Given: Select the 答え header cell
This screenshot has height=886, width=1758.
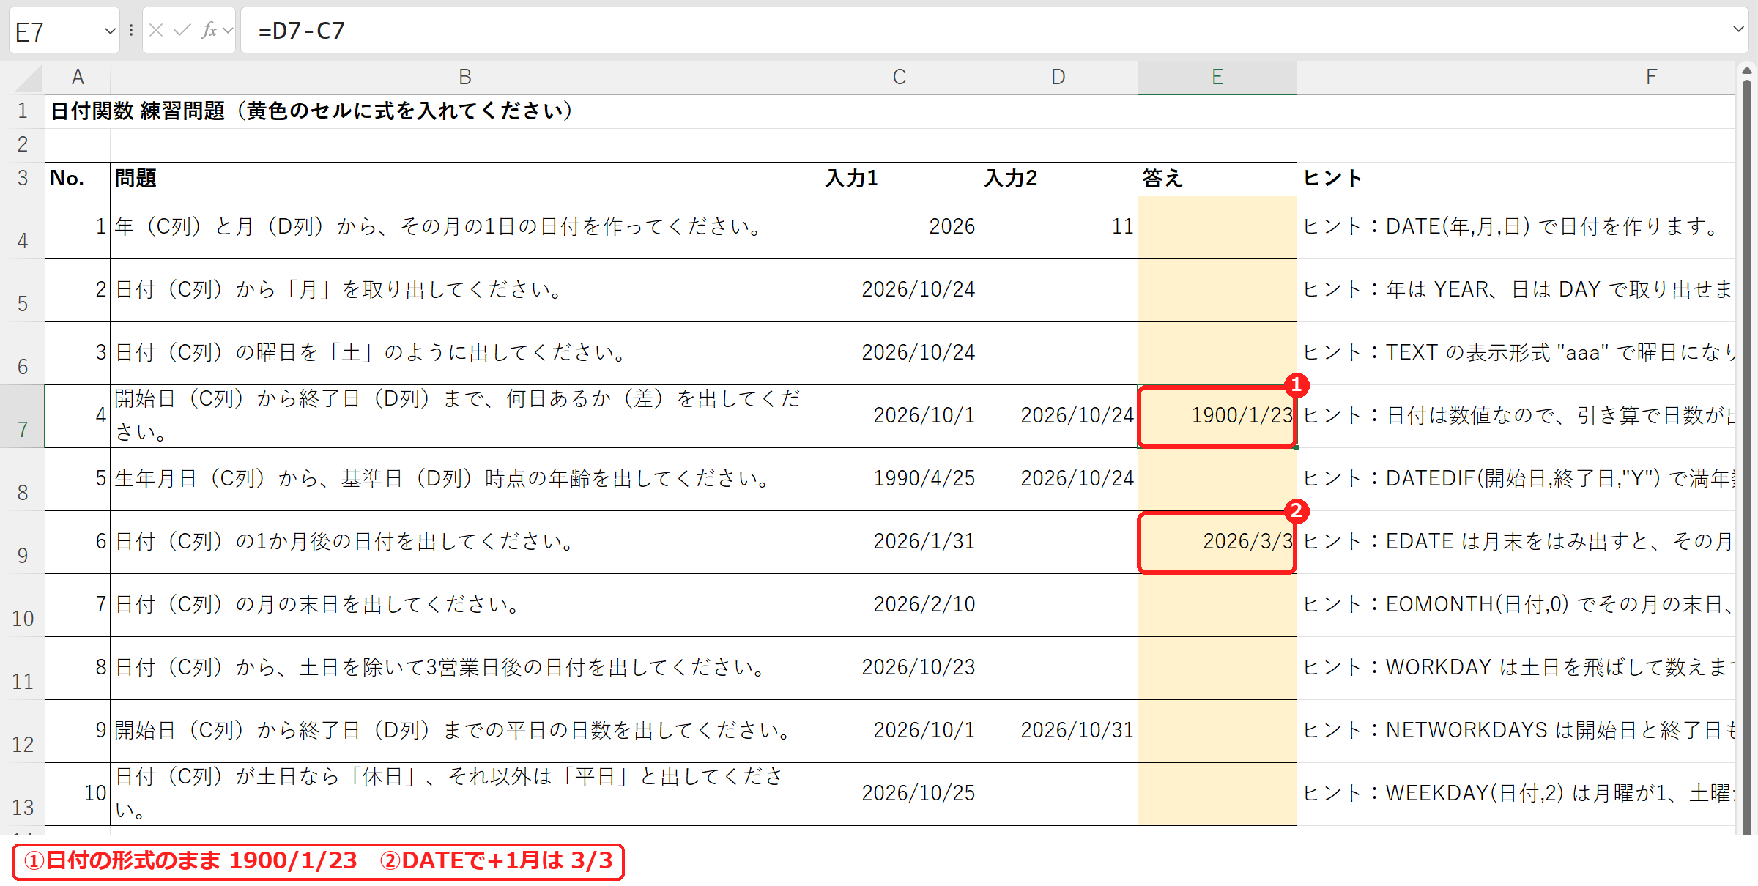Looking at the screenshot, I should click(1217, 179).
